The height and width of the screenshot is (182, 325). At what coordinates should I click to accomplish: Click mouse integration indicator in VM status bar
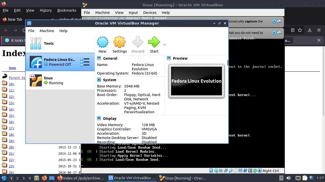click(x=255, y=171)
